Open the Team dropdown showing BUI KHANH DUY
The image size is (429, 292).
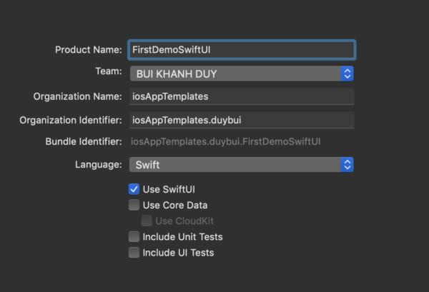point(236,74)
